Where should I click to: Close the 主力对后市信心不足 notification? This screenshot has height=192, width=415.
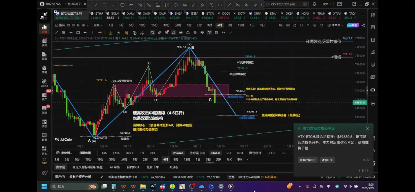point(367,128)
